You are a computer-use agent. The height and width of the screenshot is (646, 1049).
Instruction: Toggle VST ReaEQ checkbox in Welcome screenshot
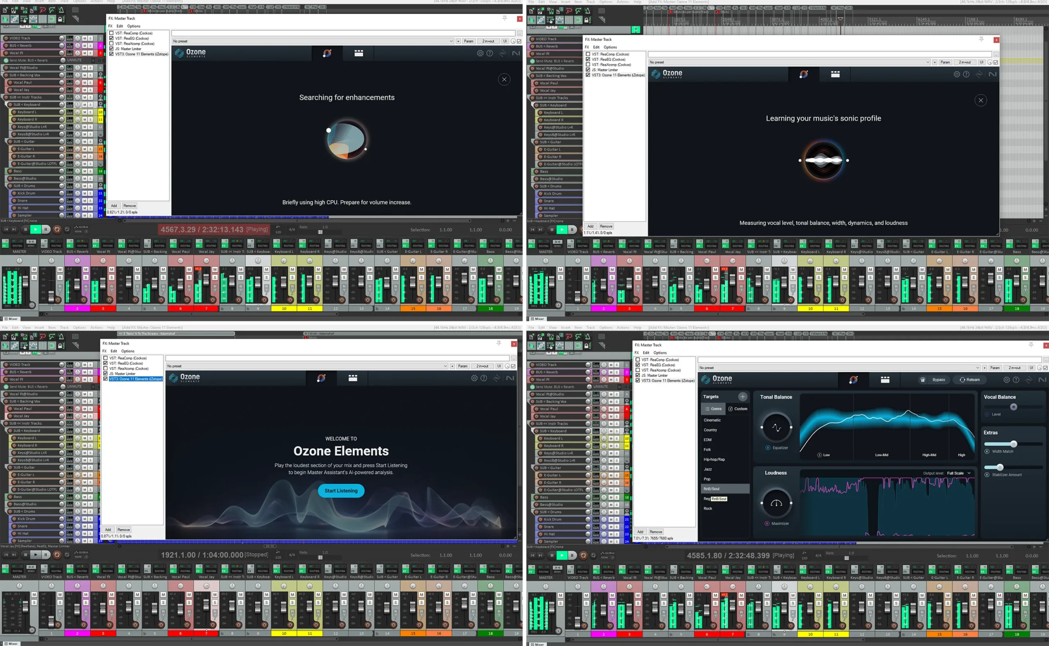click(x=105, y=363)
